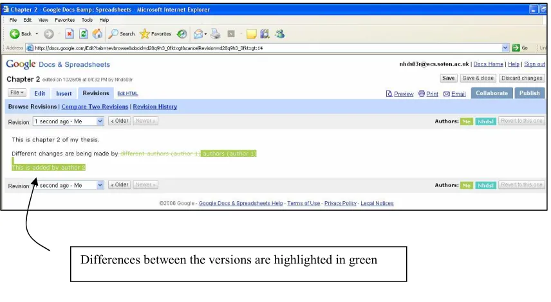Screen dimensions: 551x302
Task: Click the Google logo
Action: [21, 64]
